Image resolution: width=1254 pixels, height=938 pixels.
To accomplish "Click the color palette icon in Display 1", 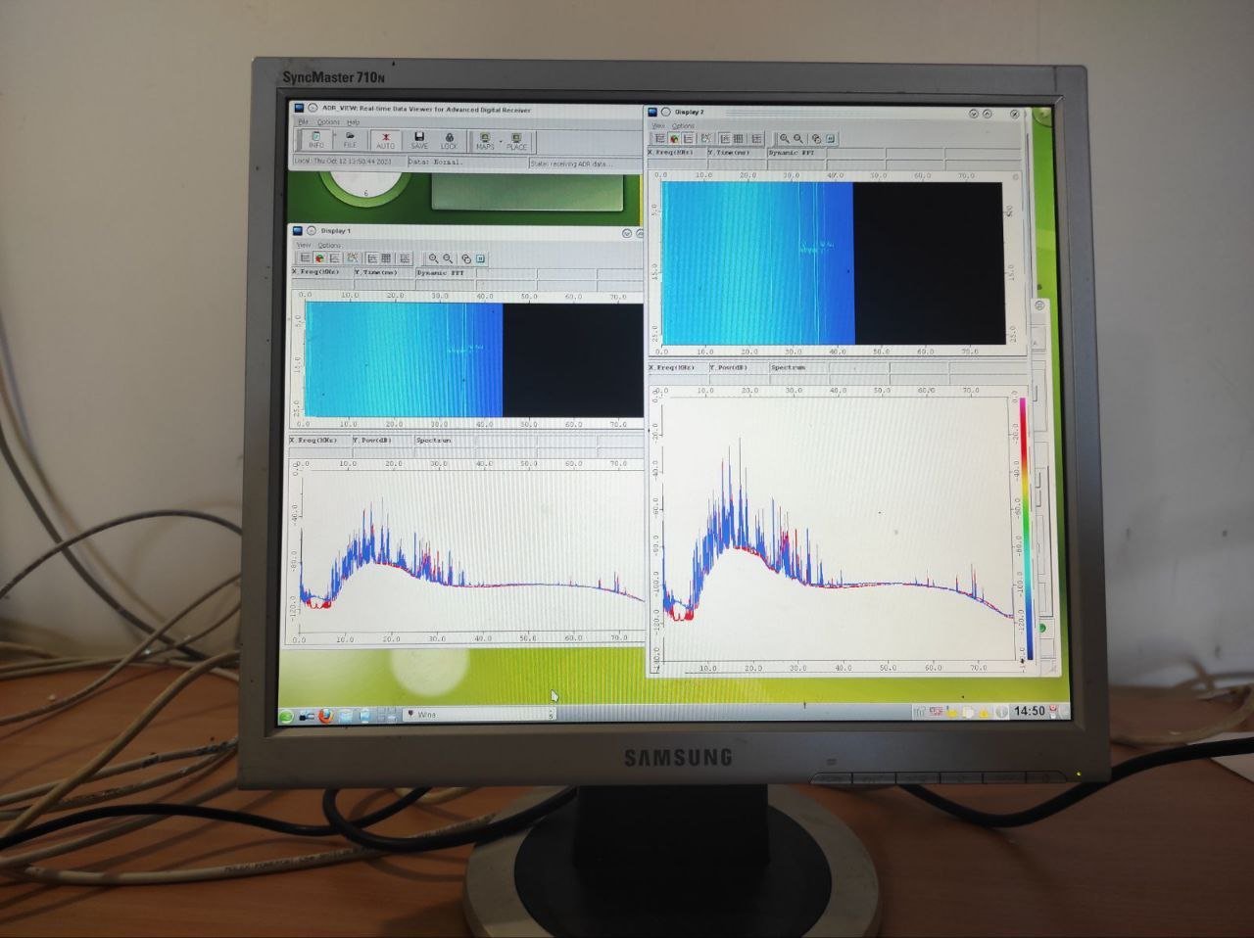I will pos(319,258).
